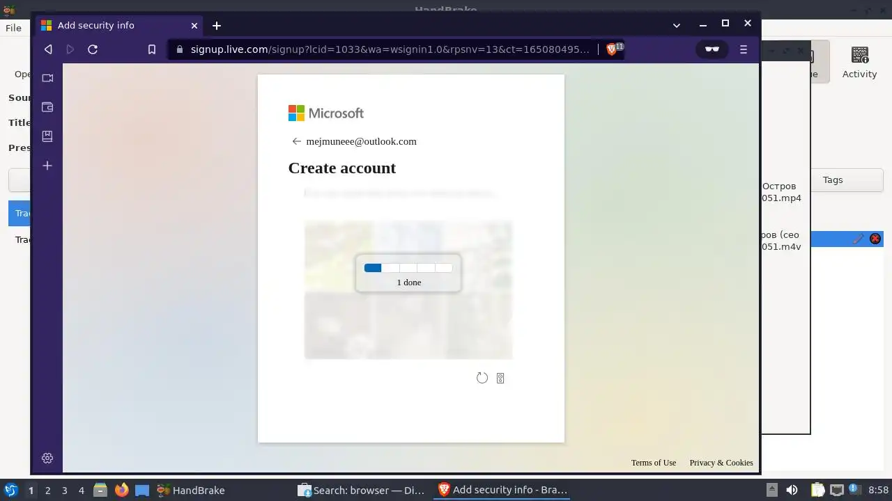Restart the captcha puzzle icon

click(x=482, y=378)
